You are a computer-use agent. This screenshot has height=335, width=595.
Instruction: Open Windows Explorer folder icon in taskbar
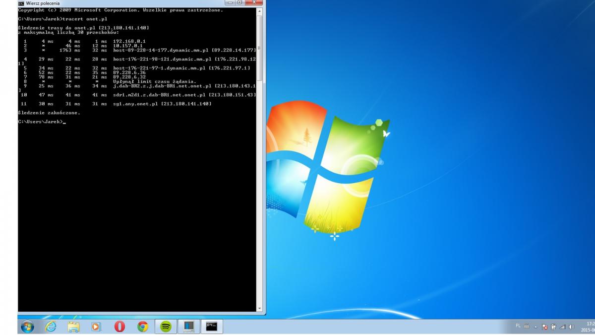[73, 327]
